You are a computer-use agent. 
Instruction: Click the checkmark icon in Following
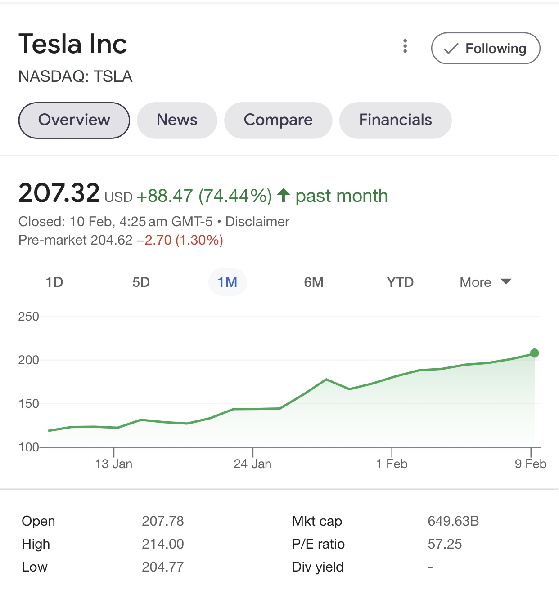pos(451,49)
